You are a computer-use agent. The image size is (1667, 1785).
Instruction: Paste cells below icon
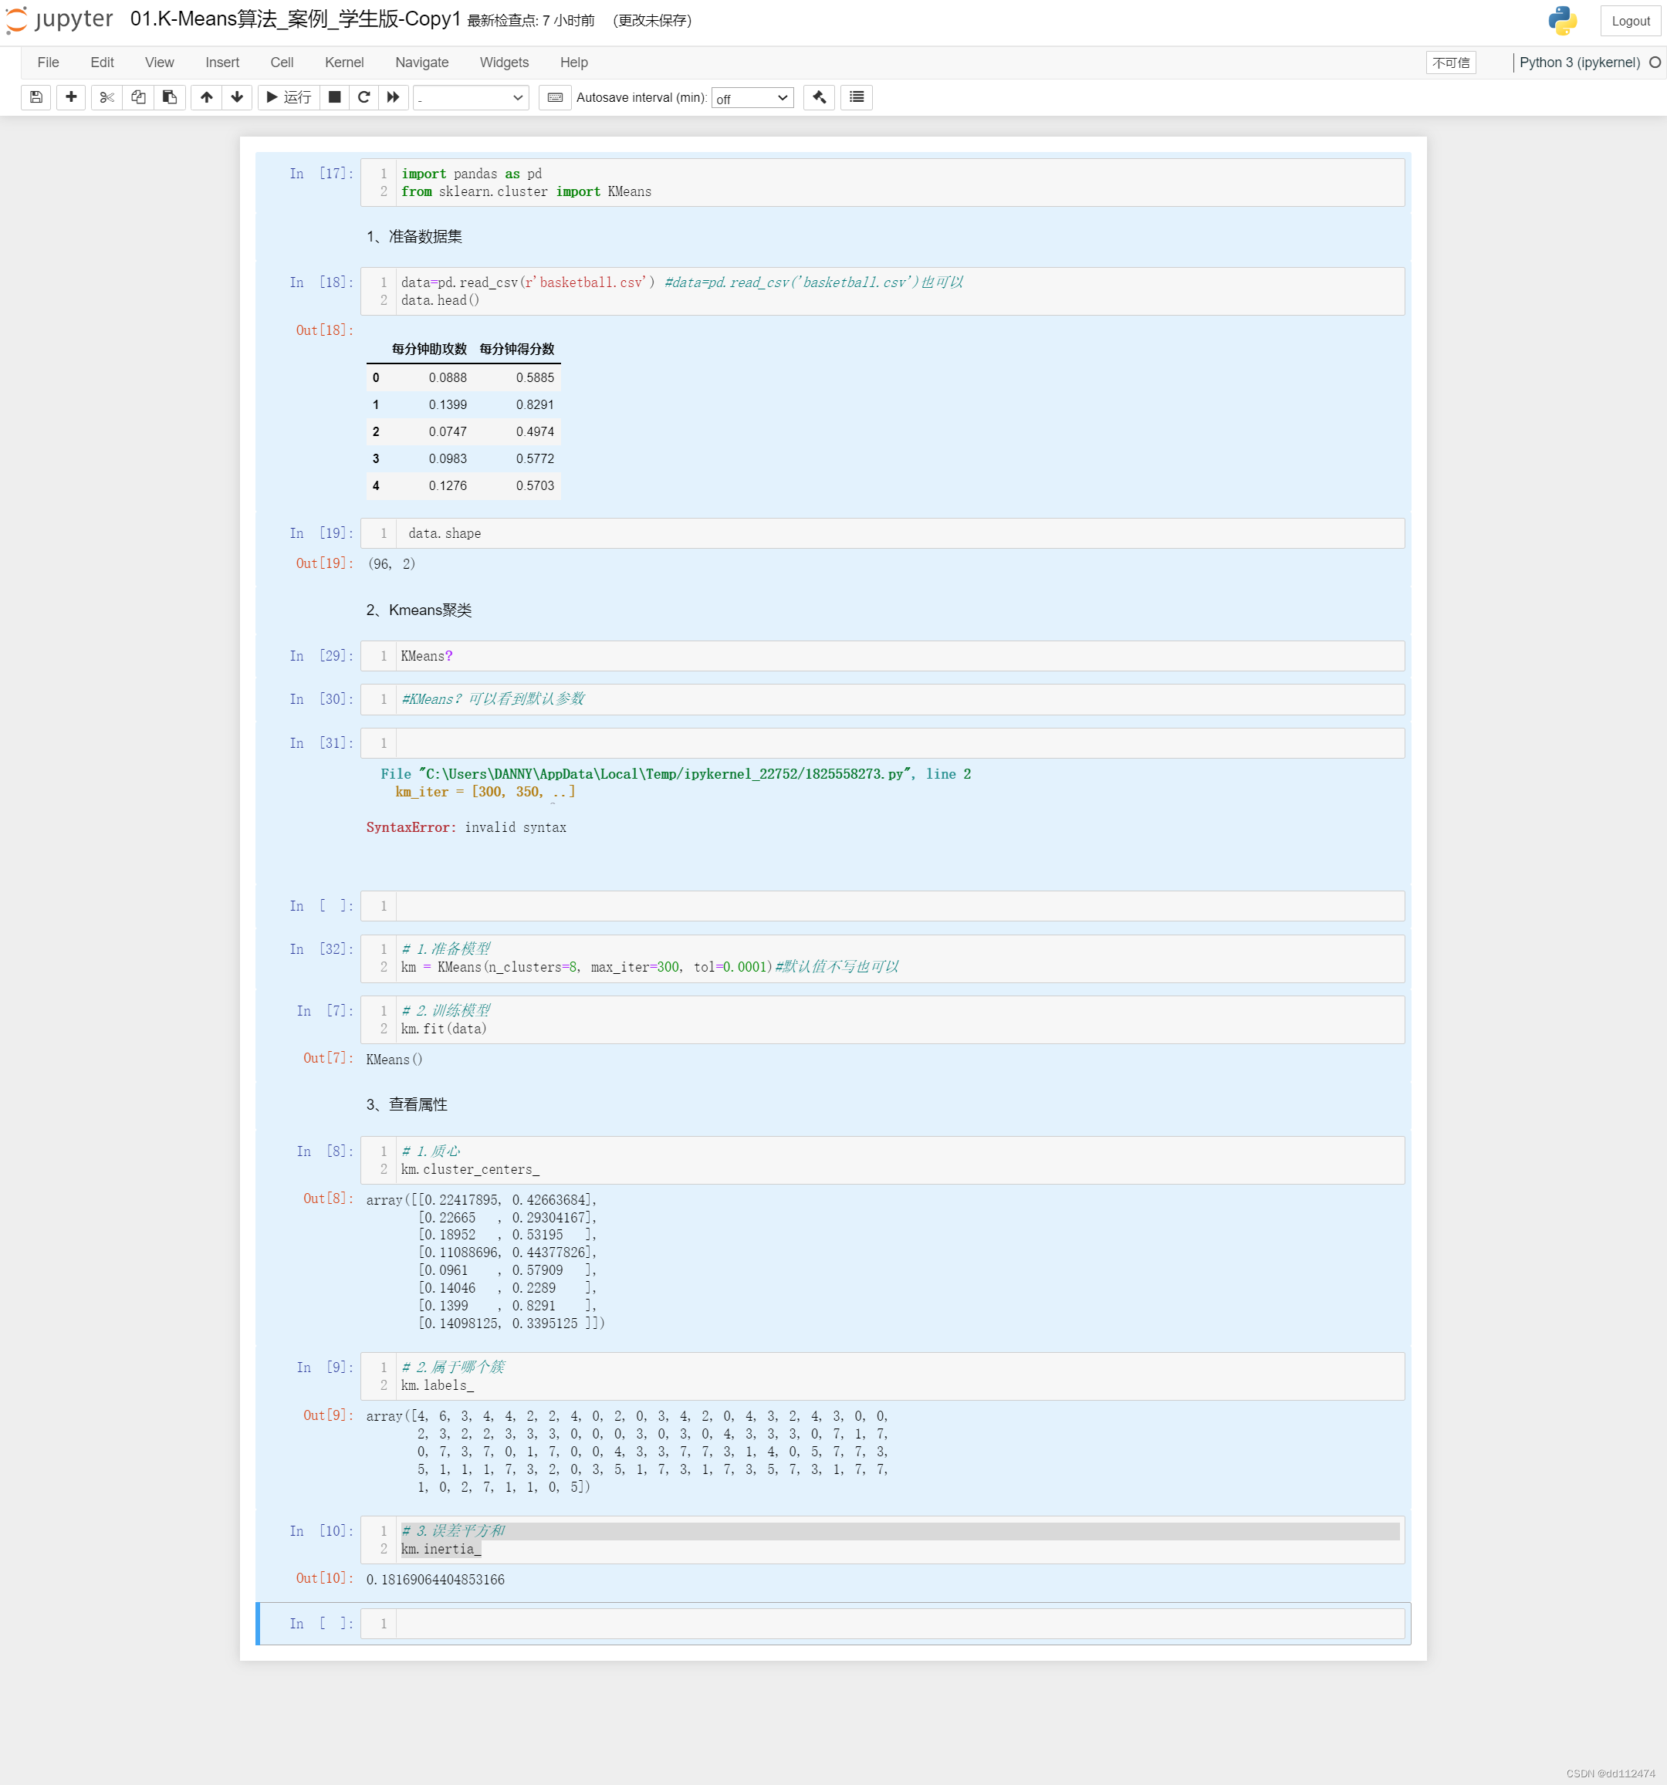pos(170,97)
